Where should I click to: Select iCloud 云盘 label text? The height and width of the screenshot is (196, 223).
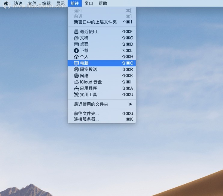91,82
